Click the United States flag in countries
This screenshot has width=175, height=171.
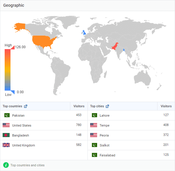click(6, 125)
